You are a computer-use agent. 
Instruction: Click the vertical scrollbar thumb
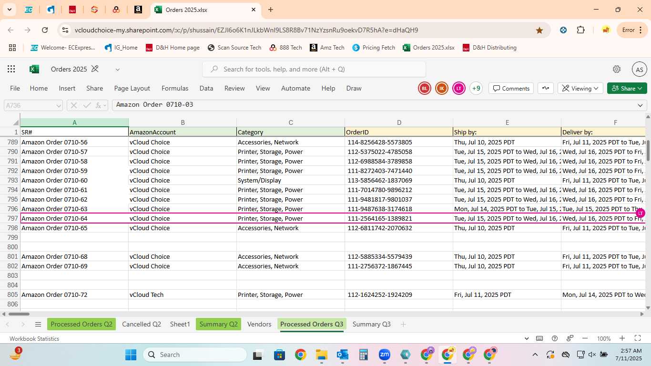(x=648, y=150)
